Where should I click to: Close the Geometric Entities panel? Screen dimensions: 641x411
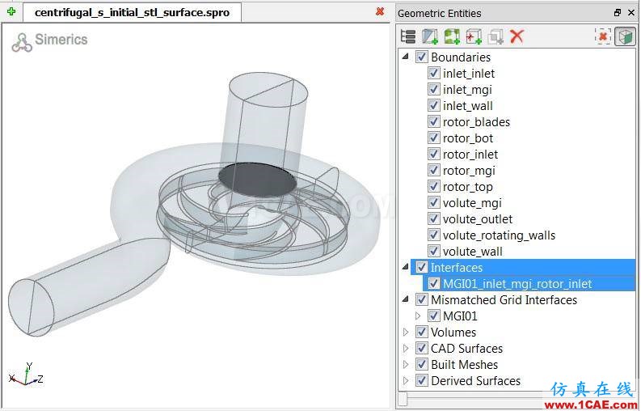pos(631,13)
